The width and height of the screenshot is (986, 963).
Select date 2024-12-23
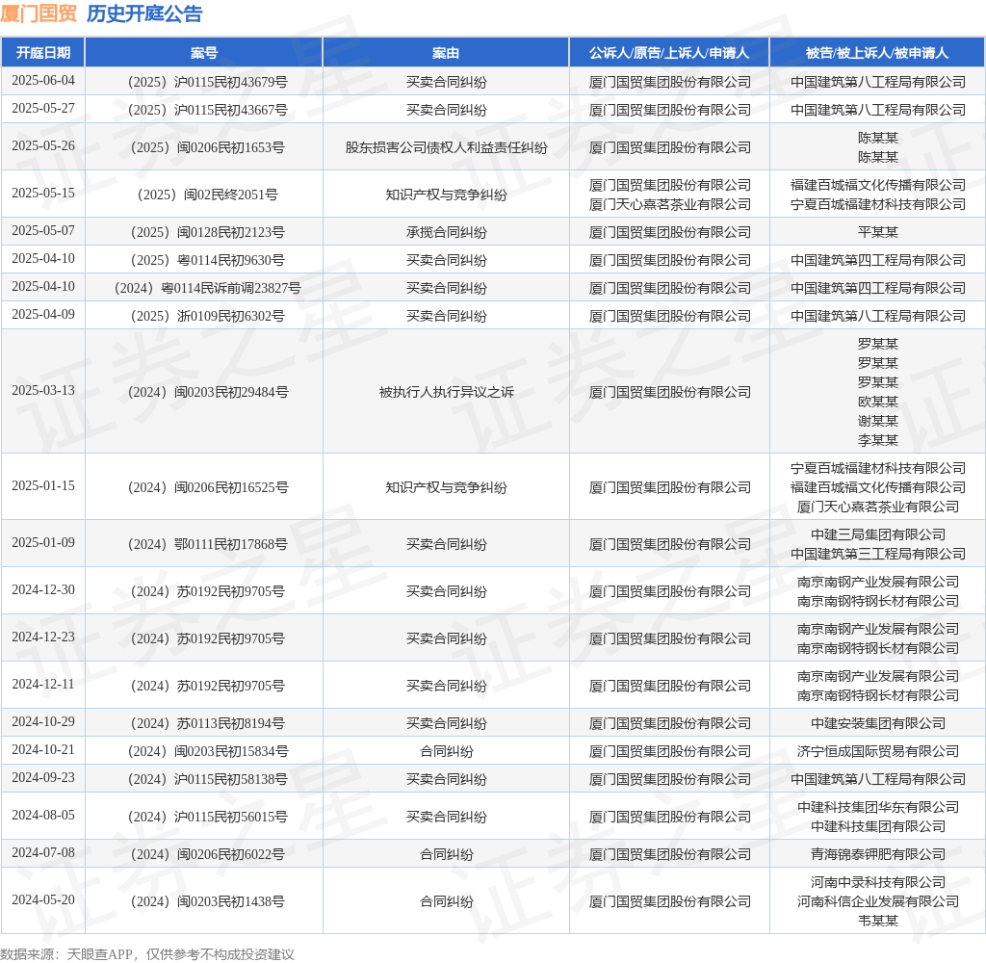(42, 638)
